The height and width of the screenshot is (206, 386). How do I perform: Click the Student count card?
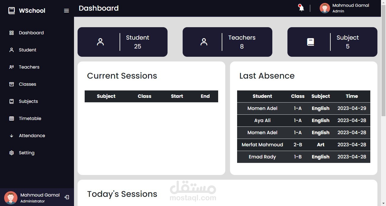(x=123, y=42)
